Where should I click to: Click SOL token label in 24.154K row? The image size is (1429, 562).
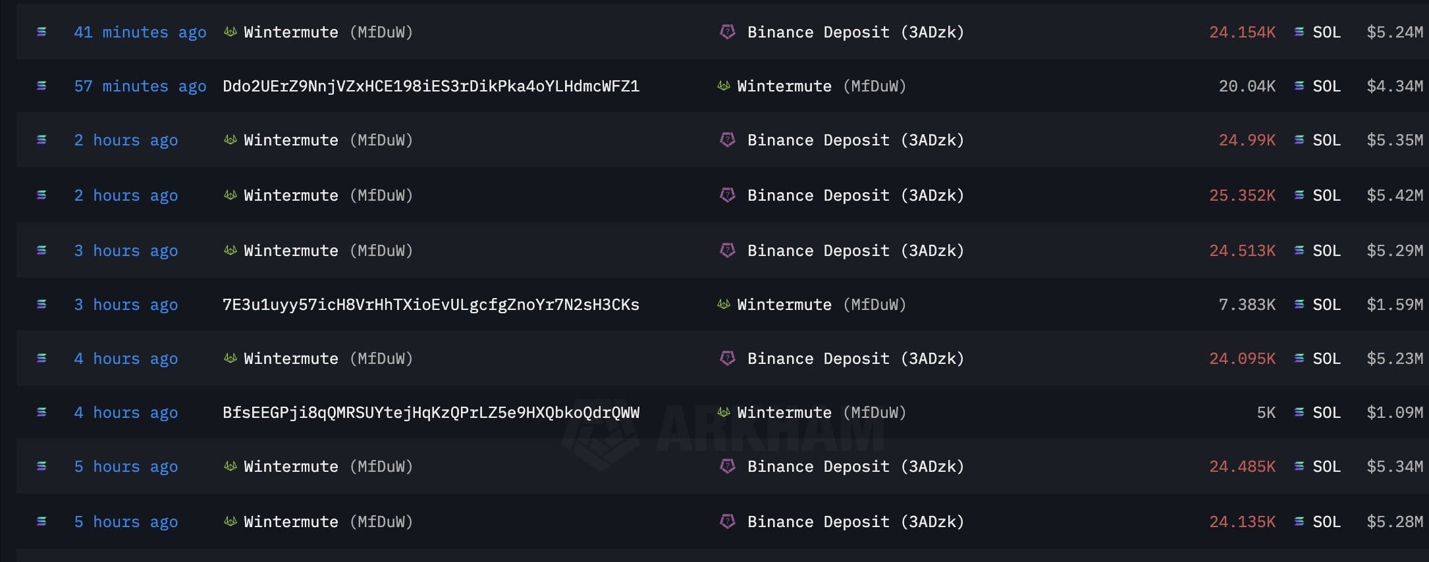tap(1326, 32)
